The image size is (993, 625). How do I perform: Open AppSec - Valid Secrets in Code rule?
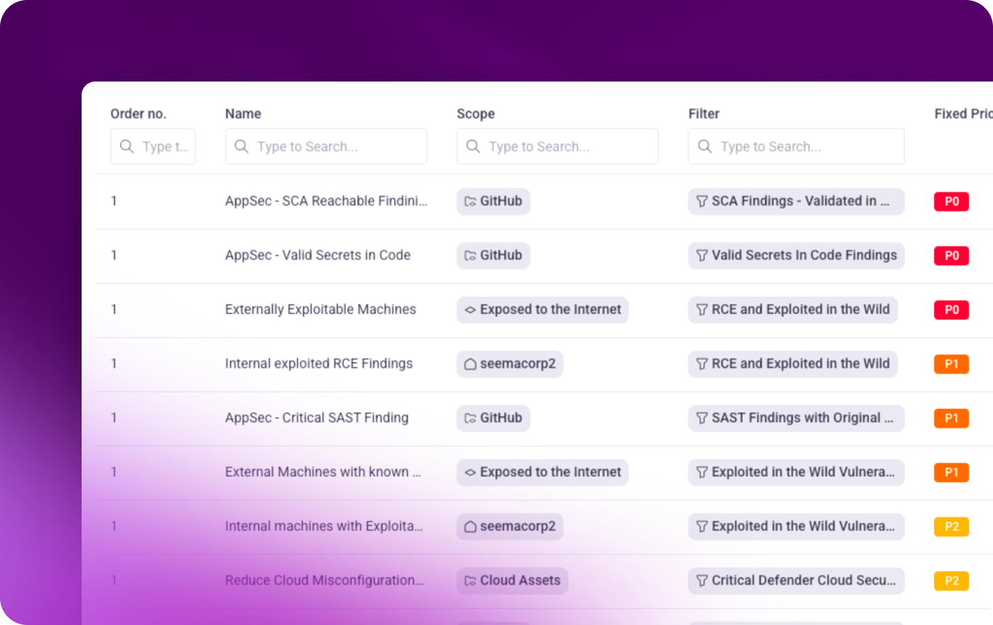coord(318,255)
